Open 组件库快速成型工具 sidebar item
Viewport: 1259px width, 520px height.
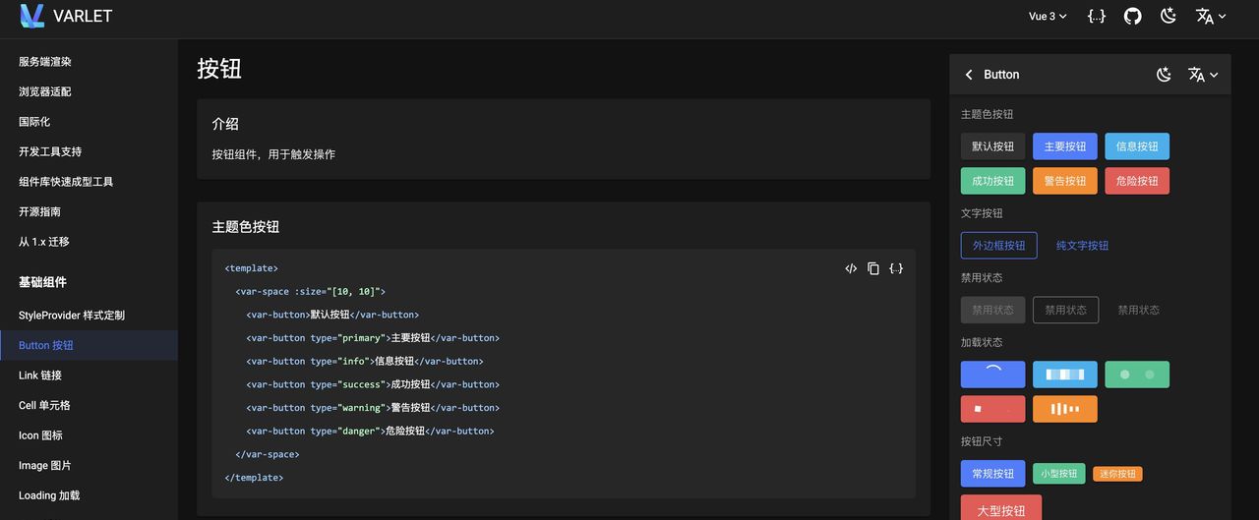89,182
